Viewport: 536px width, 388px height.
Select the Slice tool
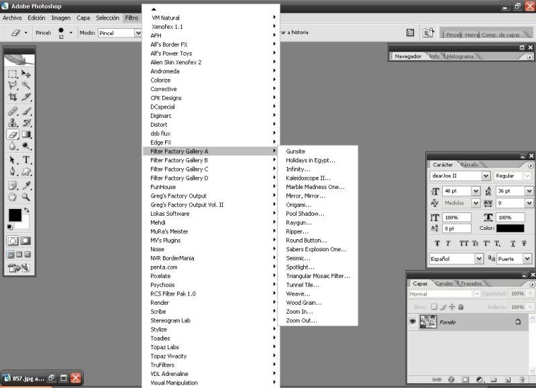click(26, 97)
